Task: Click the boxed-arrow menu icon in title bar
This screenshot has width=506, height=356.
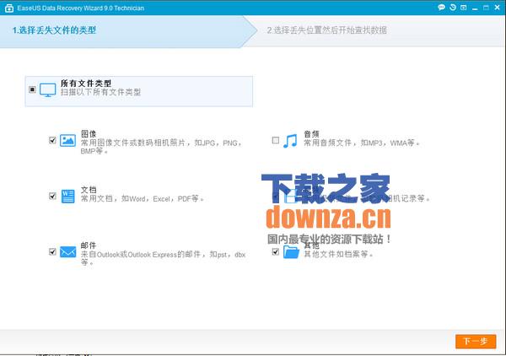Action: (x=463, y=8)
